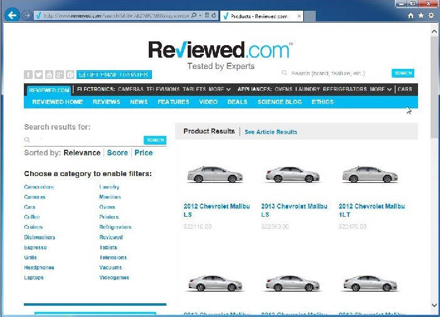The height and width of the screenshot is (317, 440).
Task: Open the Google Plus social icon
Action: [60, 75]
